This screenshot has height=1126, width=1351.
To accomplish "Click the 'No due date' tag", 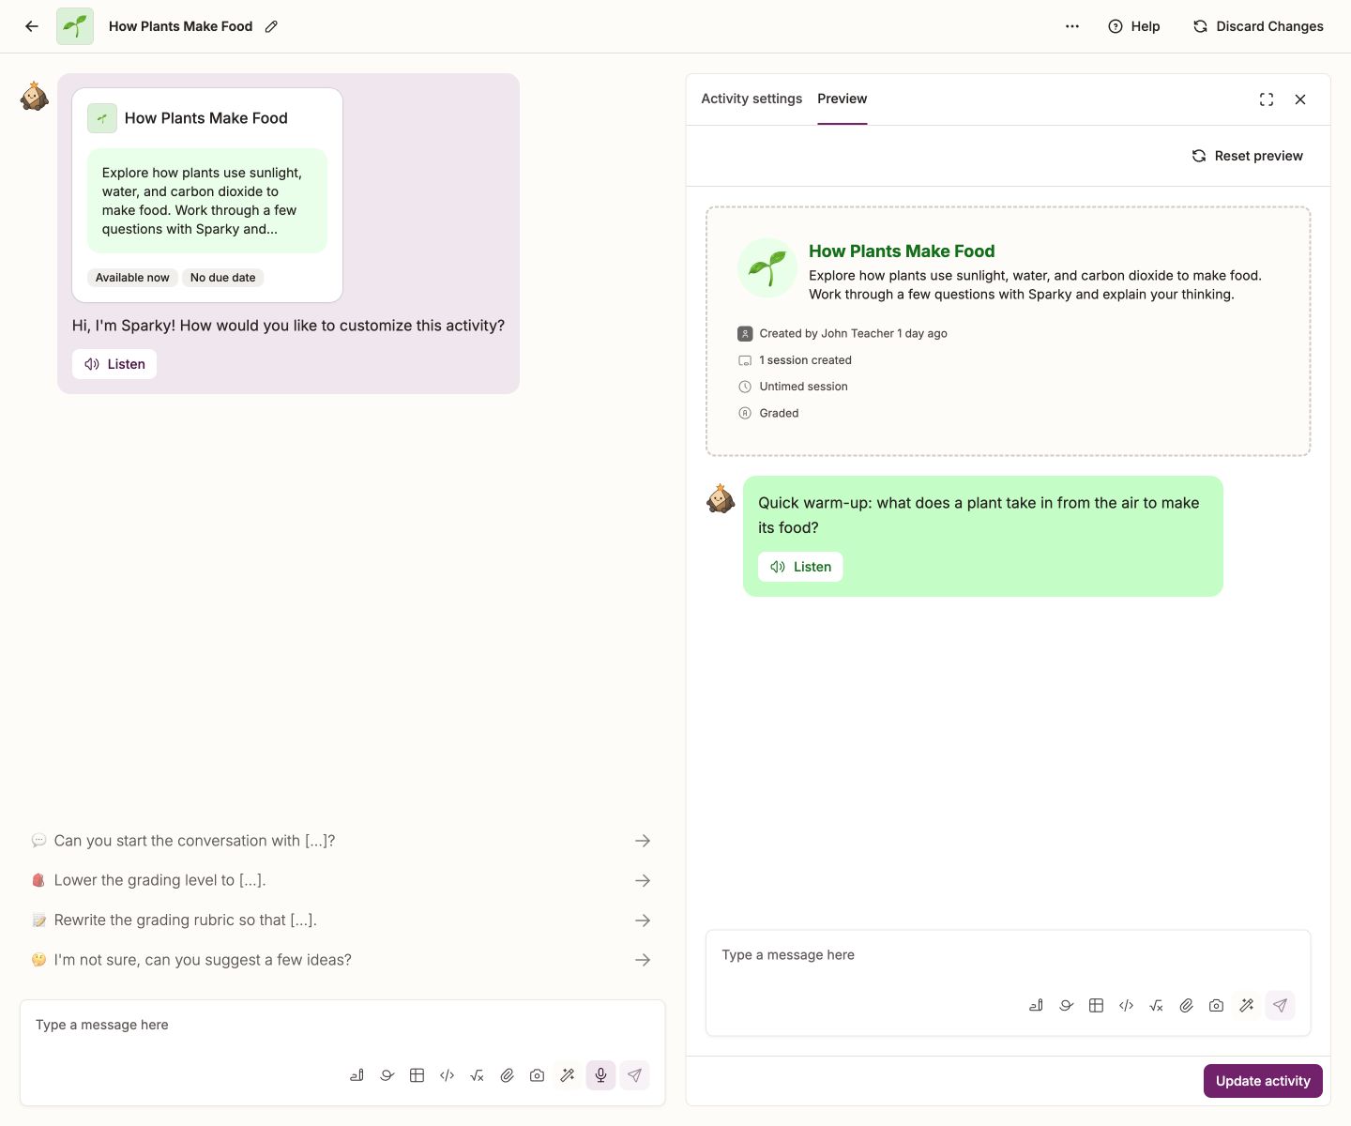I will pyautogui.click(x=222, y=278).
